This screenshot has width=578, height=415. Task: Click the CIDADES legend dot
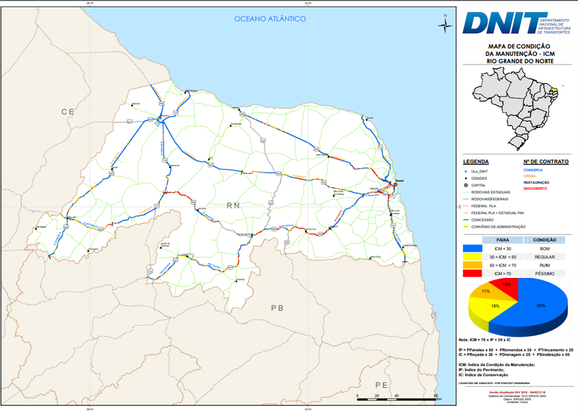click(466, 179)
